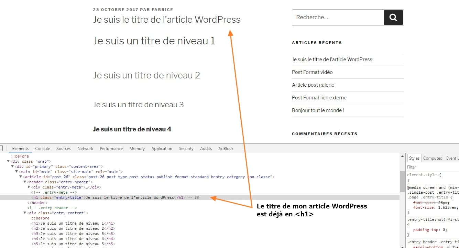459x248 pixels.
Task: Switch to the Computed styles tab
Action: (433, 158)
